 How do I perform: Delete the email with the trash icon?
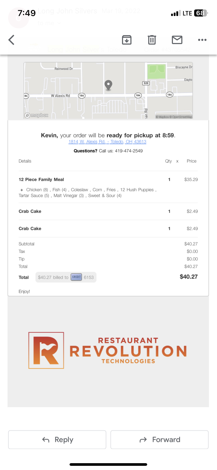[x=152, y=40]
